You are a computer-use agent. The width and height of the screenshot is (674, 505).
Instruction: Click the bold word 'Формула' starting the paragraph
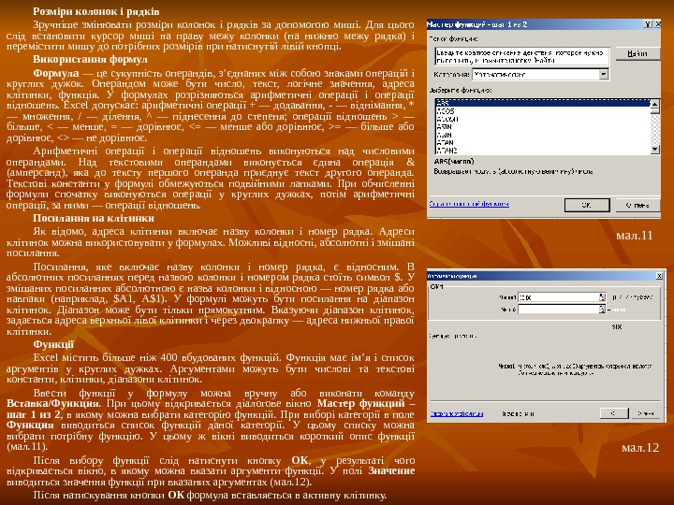point(56,73)
